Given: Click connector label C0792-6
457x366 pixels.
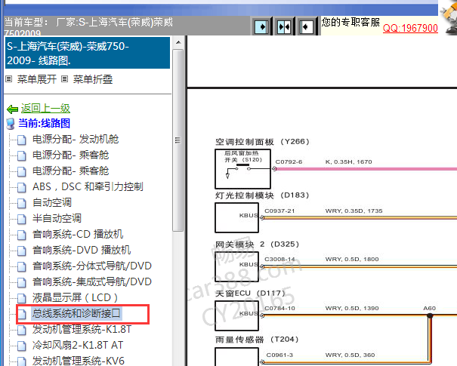Looking at the screenshot, I should click(289, 162).
